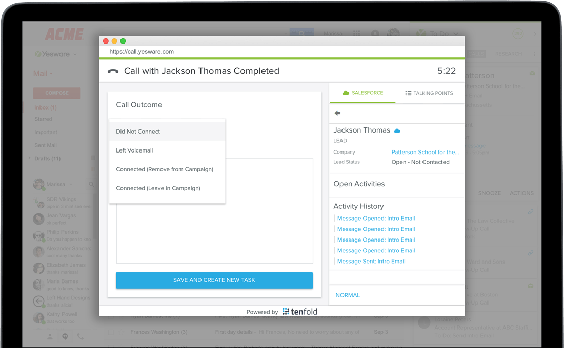Click the phone call icon at bottom
This screenshot has width=564, height=348.
click(80, 337)
